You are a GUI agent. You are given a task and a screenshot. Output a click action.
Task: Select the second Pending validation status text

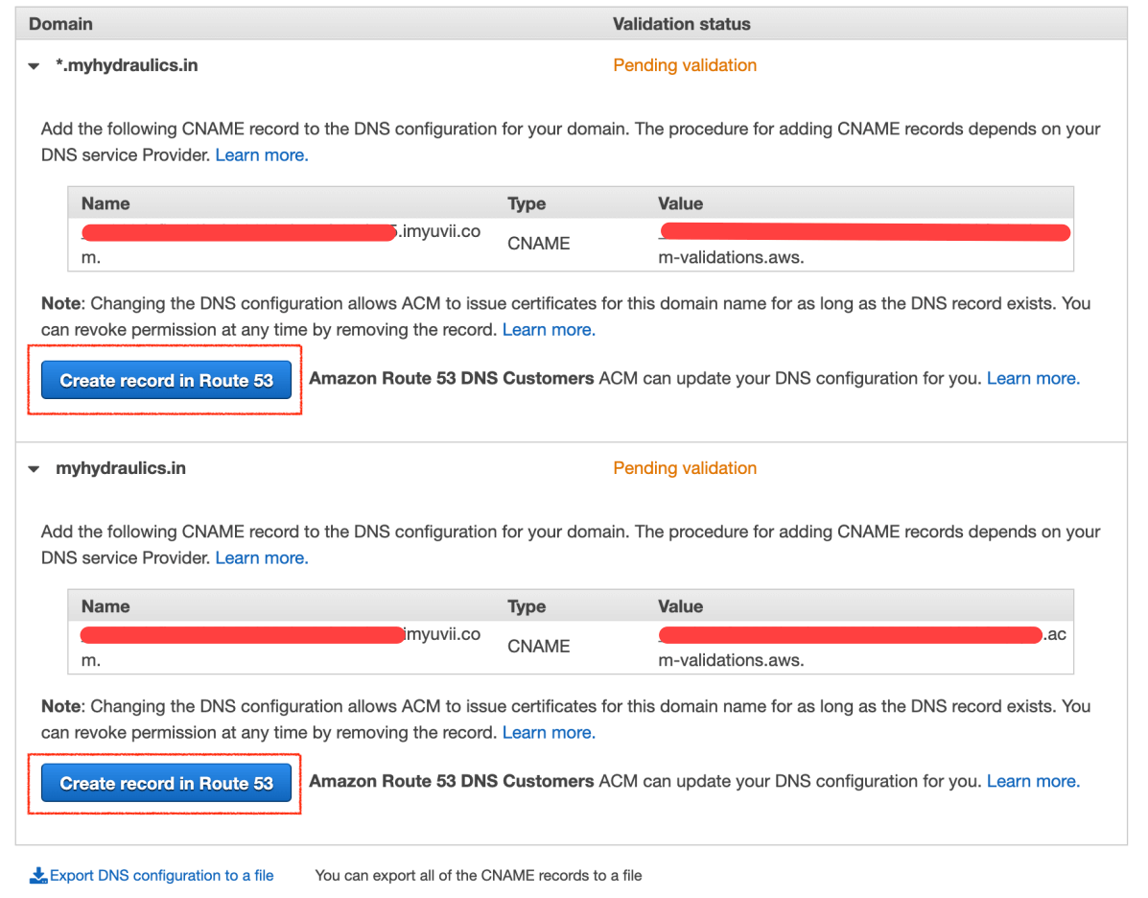click(685, 468)
